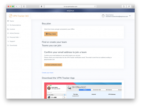
Task: Click the my.vpntracker.com address bar
Action: (70, 6)
